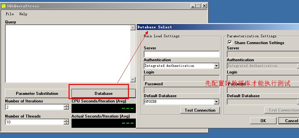
Task: Click the disabled Parameterization Authentication dropdown
Action: pyautogui.click(x=263, y=66)
